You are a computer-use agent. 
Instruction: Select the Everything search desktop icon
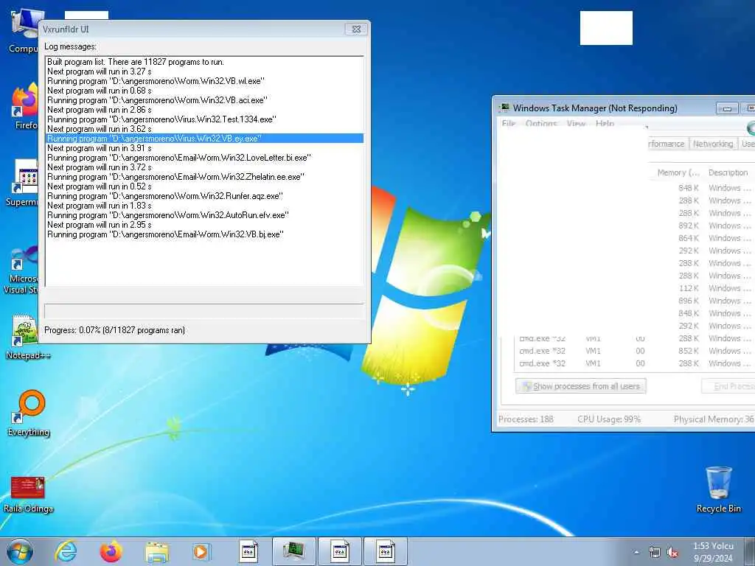click(29, 413)
